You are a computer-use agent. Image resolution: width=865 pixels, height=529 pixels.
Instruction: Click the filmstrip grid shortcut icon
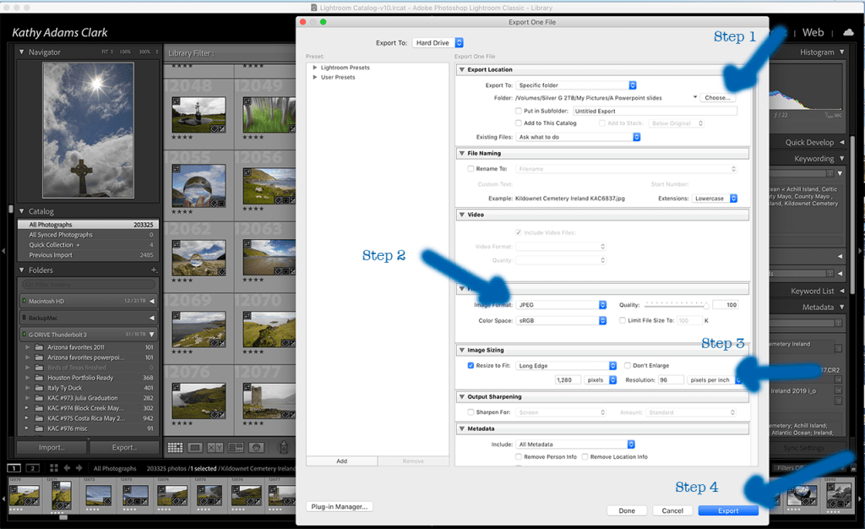click(x=53, y=468)
